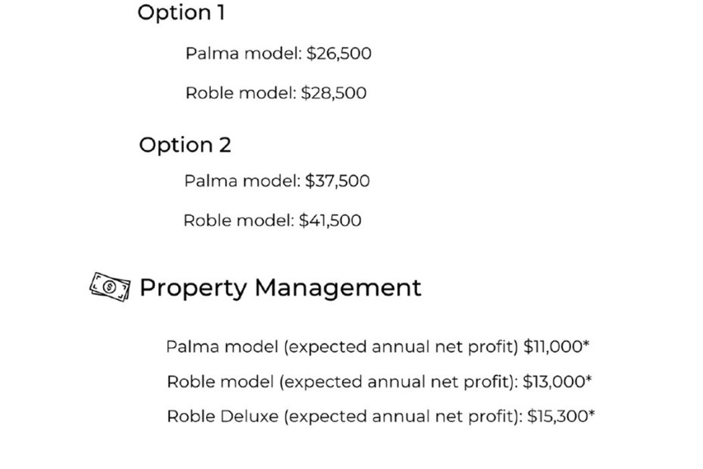Viewport: 703px width, 469px height.
Task: Click the word Management in the heading
Action: pos(338,287)
